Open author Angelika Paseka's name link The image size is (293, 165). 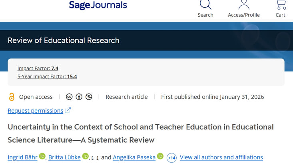(134, 157)
